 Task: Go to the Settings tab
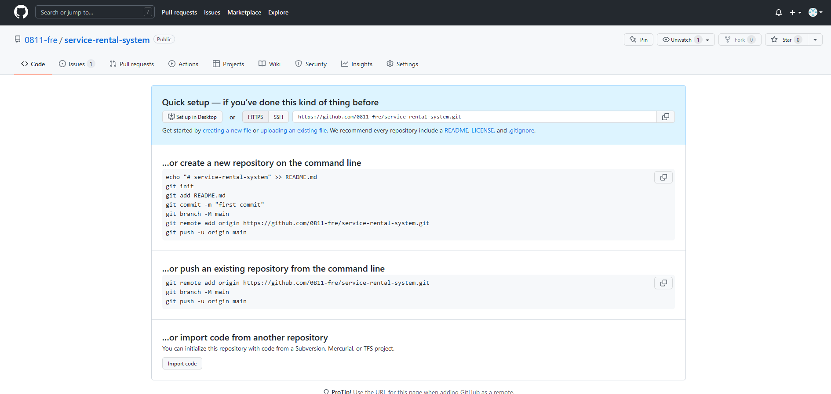pos(402,64)
